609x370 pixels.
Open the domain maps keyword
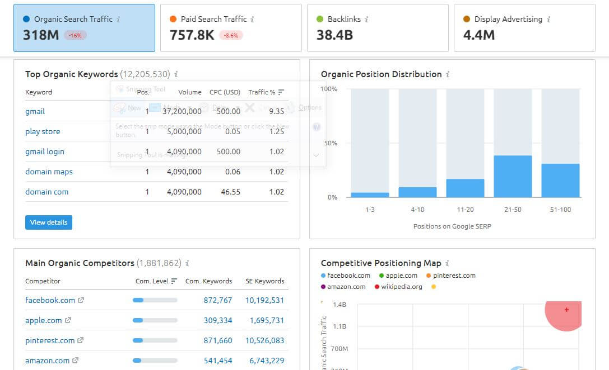tap(49, 172)
